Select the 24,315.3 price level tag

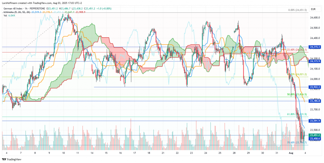(315, 47)
